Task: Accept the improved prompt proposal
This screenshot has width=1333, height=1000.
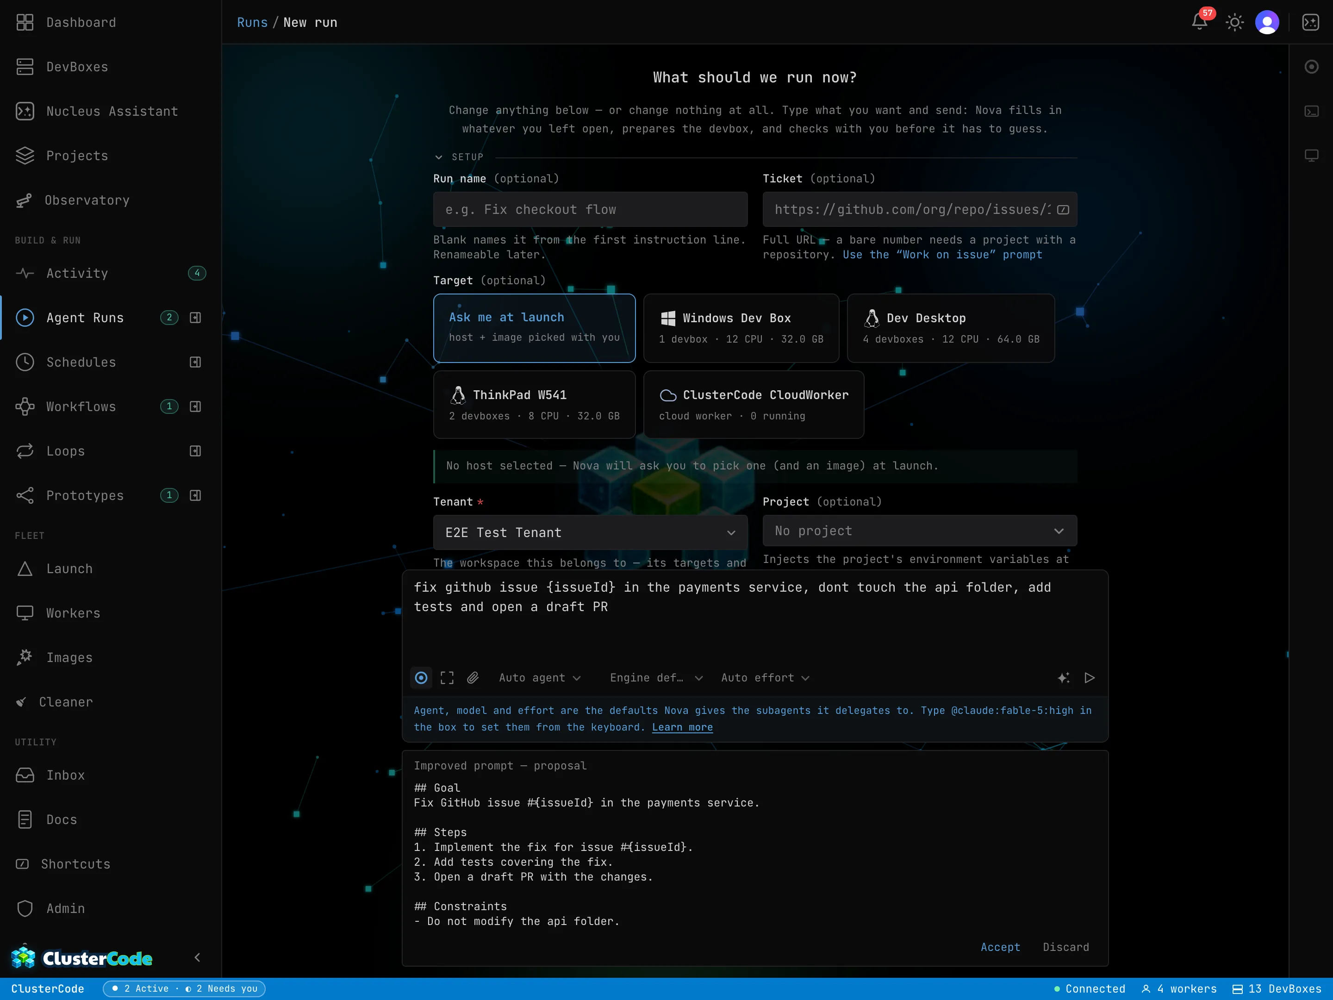Action: click(x=1000, y=947)
